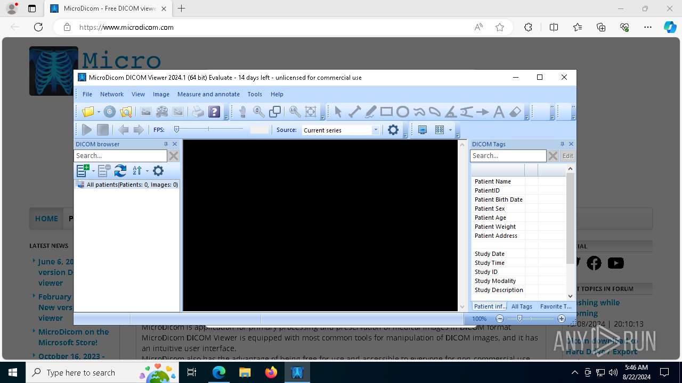Select the text annotation tool
Image resolution: width=682 pixels, height=383 pixels.
[x=499, y=112]
